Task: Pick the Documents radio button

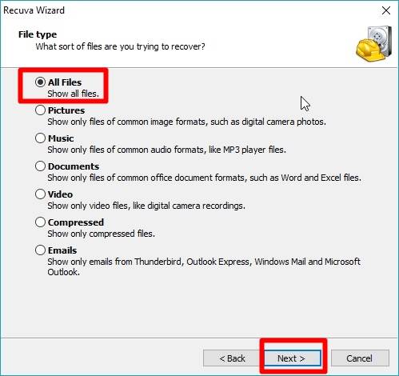Action: coord(40,166)
